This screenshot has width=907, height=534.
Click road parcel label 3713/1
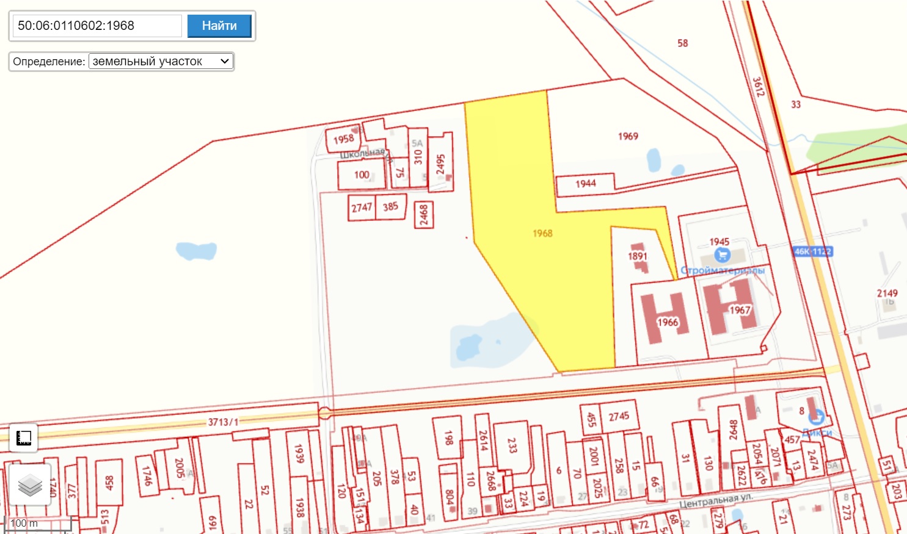coord(224,422)
